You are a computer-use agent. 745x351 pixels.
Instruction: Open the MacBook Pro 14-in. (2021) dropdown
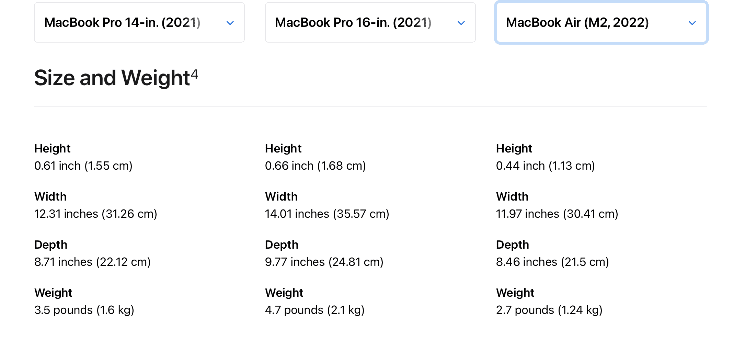click(139, 23)
